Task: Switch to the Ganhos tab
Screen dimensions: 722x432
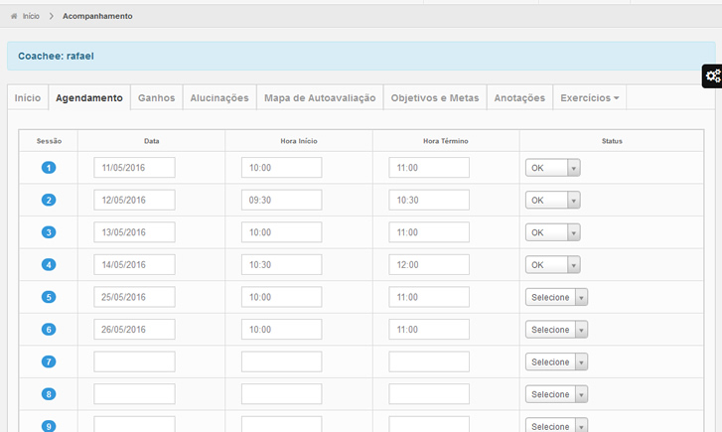Action: tap(156, 98)
